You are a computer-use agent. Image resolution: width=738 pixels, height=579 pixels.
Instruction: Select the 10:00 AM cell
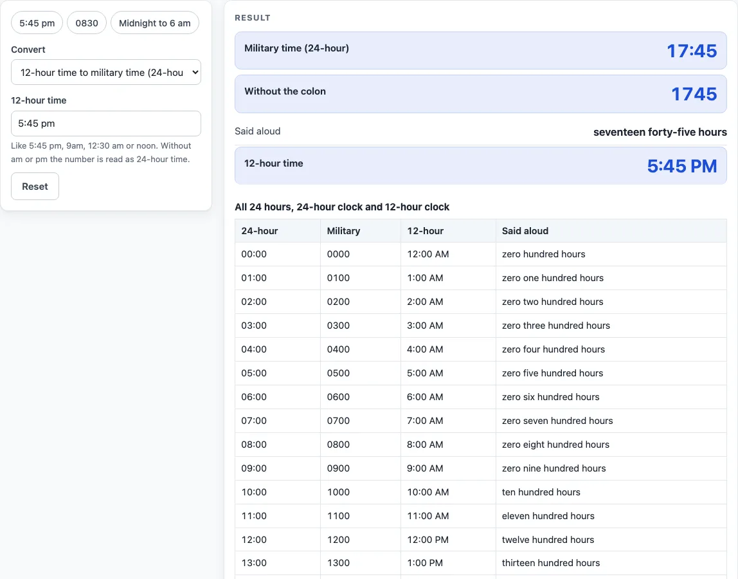click(448, 492)
